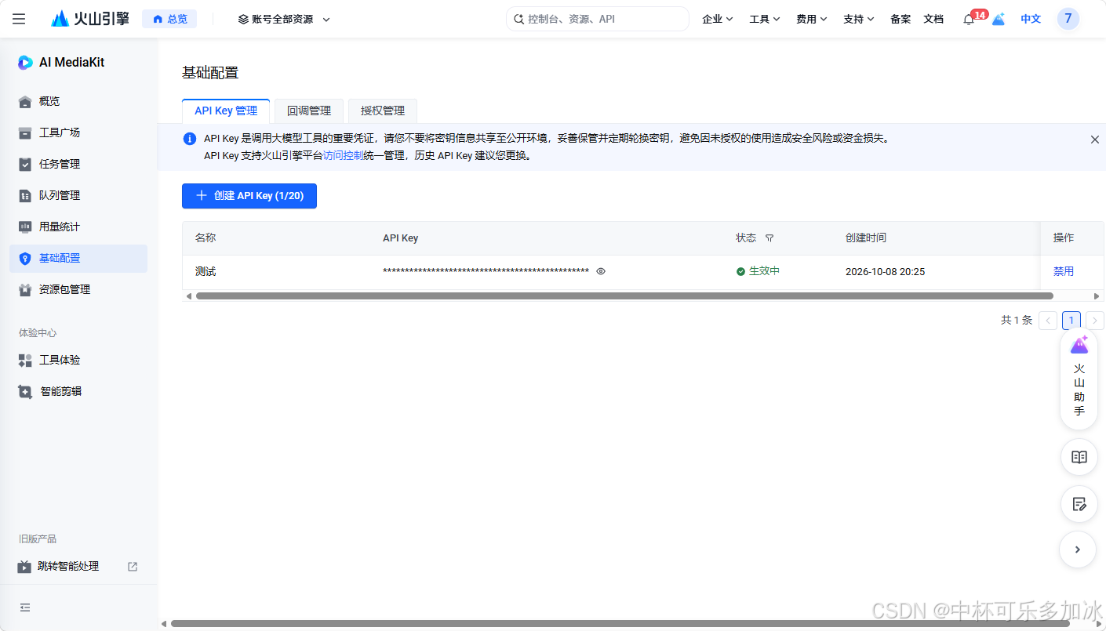
Task: Open the 备案 menu item
Action: [900, 19]
